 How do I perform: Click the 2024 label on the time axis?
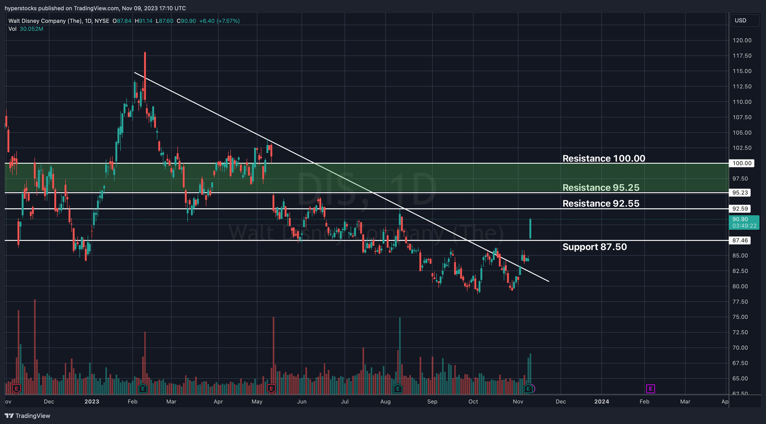coord(601,402)
